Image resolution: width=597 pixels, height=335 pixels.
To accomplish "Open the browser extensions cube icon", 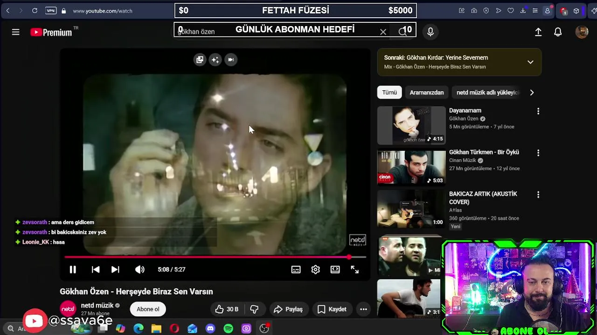I will click(x=576, y=11).
